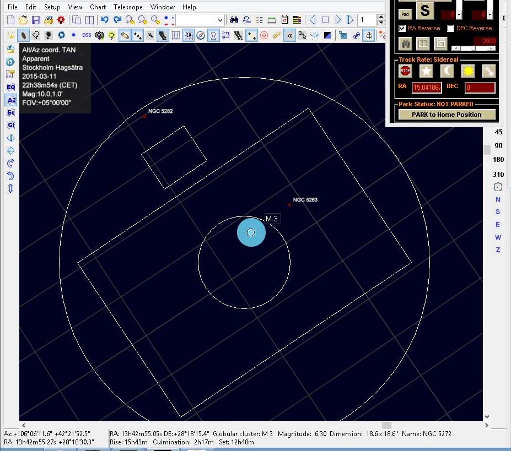Open the toolbar search combo box
This screenshot has width=511, height=451.
click(x=200, y=20)
